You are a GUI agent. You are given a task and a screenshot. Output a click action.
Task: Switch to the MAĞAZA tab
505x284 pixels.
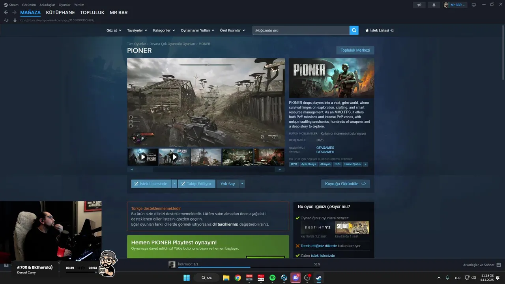30,13
